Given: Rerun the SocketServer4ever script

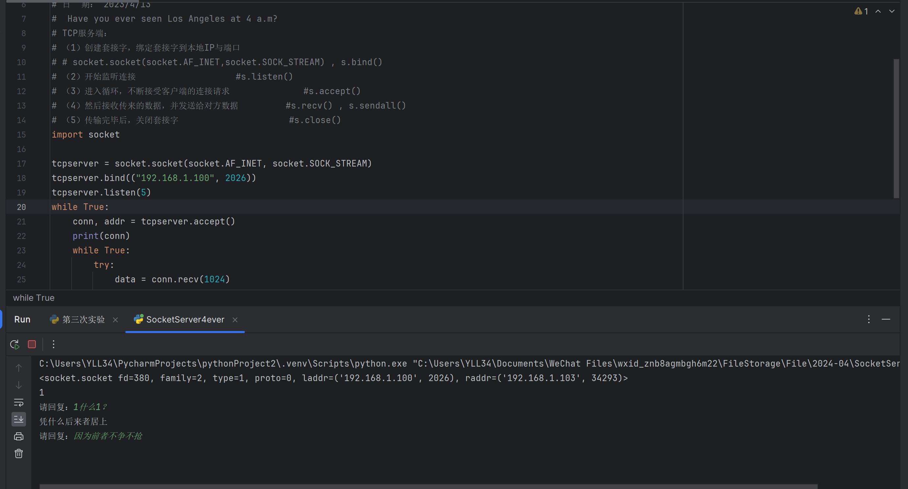Looking at the screenshot, I should tap(14, 344).
